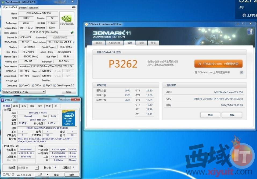Select CPU-Z 缓存 tab
The image size is (257, 179).
tap(15, 106)
